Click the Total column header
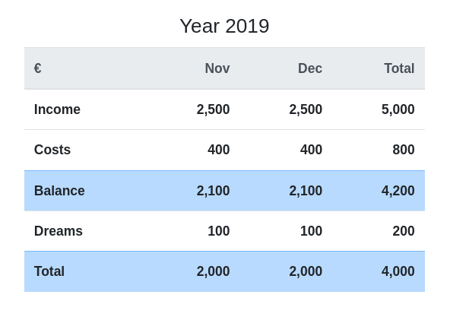 click(x=399, y=68)
